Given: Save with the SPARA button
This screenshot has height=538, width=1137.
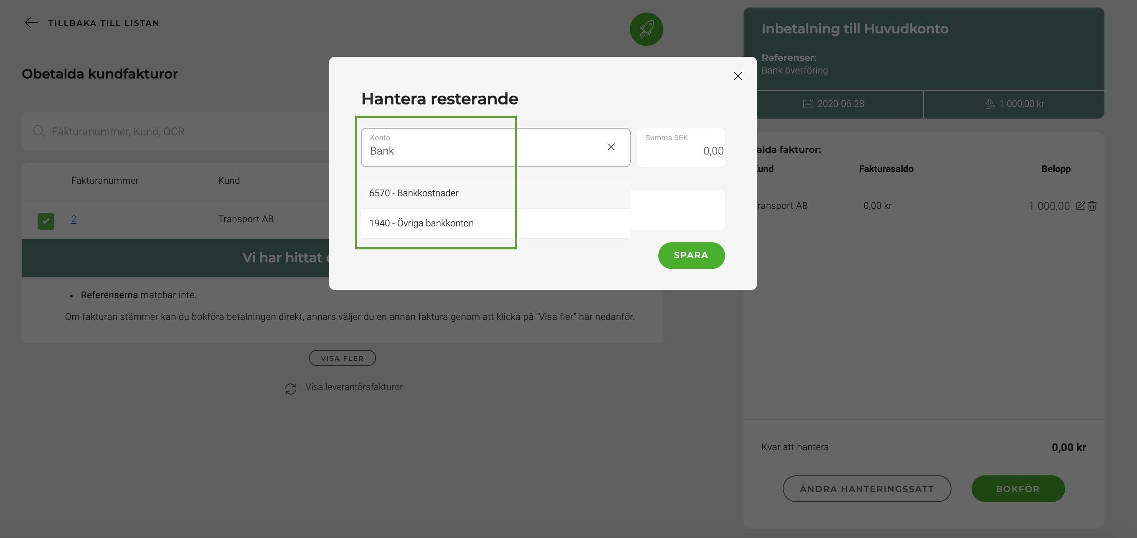Looking at the screenshot, I should pos(691,255).
